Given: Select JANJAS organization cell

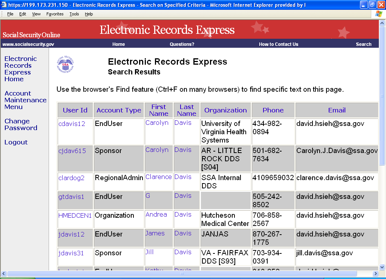Looking at the screenshot, I should [225, 238].
